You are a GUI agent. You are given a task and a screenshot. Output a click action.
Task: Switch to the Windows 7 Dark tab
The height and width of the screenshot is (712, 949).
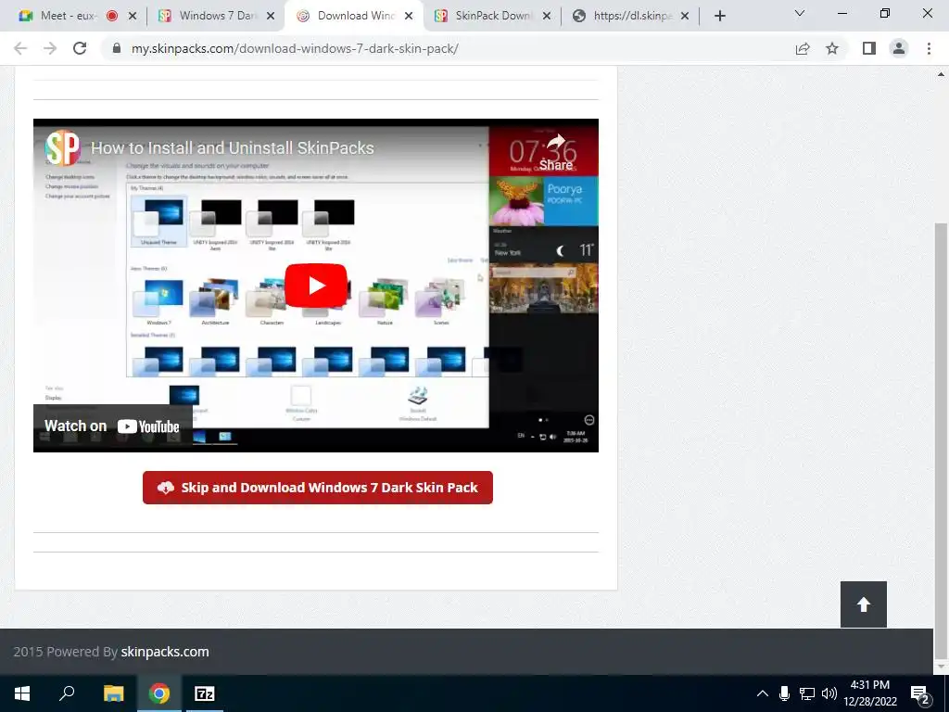pos(217,16)
